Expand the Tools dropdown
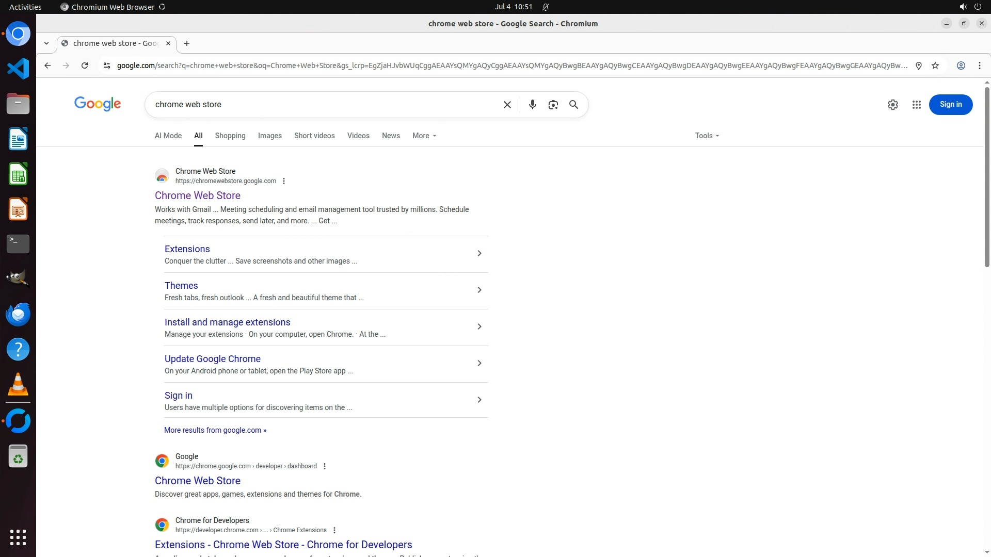Screen dimensions: 991x557 point(706,136)
